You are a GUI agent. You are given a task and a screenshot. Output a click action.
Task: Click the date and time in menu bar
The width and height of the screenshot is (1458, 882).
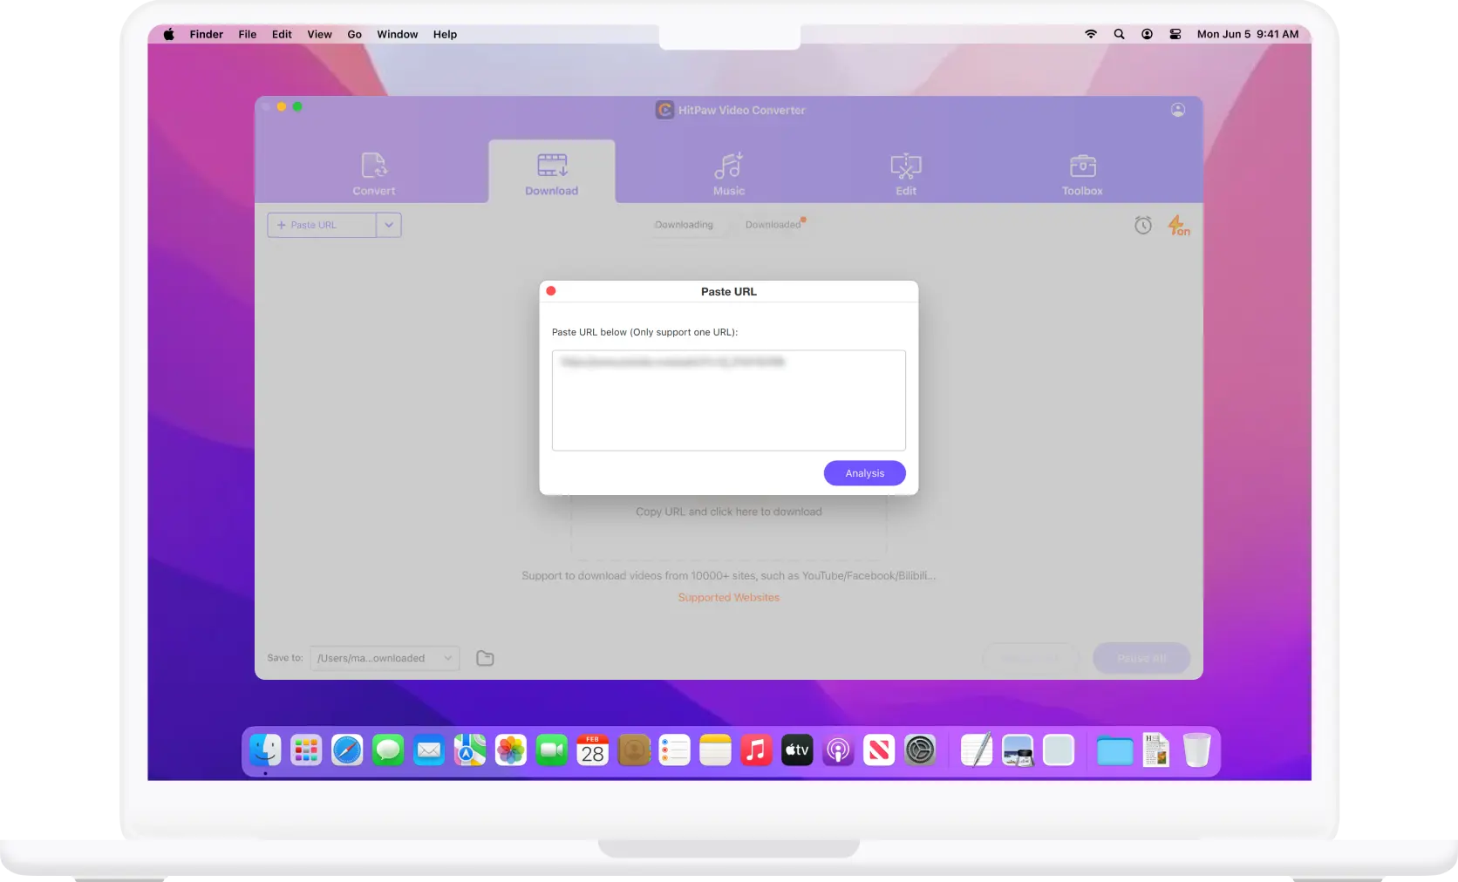(1248, 34)
